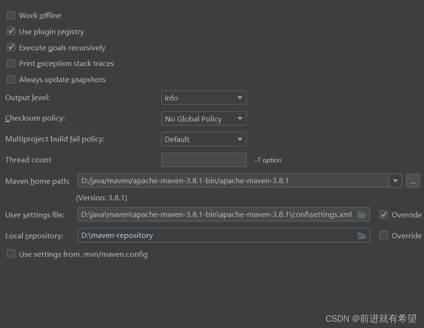The image size is (424, 328).
Task: Open the Checksum policy dropdown
Action: point(240,118)
